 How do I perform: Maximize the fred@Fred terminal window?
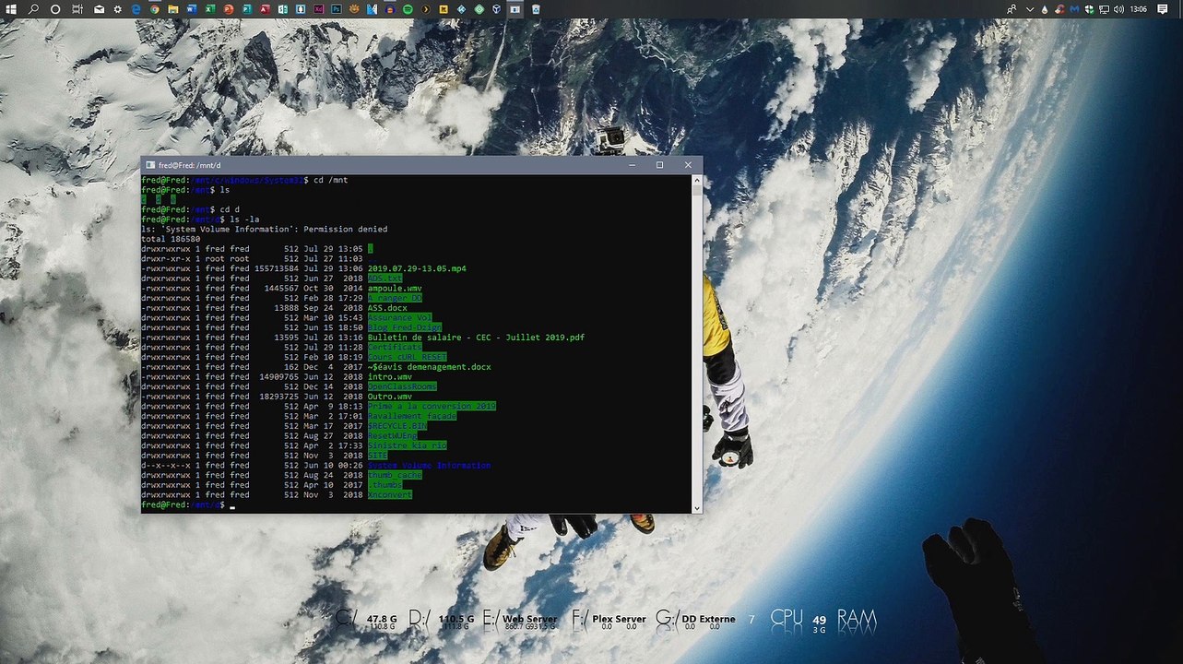(x=659, y=165)
